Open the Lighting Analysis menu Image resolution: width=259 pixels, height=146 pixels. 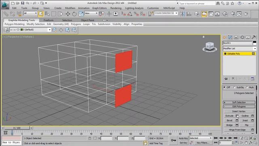[134, 8]
